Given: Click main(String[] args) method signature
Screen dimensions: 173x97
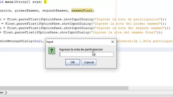Looking at the screenshot, I should coord(23,2).
